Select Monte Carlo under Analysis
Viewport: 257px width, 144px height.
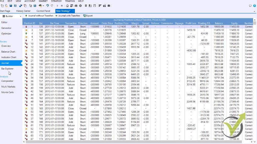[x=8, y=92]
